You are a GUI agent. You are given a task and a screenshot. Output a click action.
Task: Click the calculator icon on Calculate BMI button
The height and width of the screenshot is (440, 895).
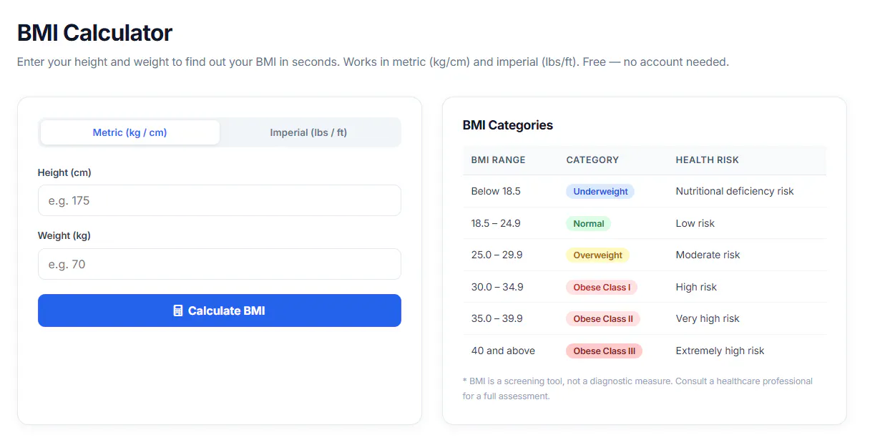[x=178, y=311]
